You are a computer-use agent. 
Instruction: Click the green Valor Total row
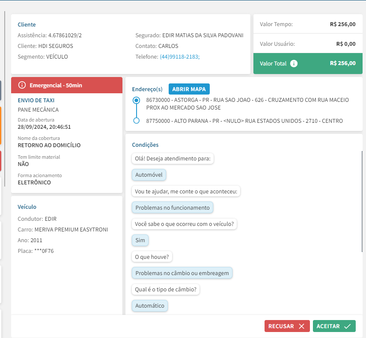[307, 63]
